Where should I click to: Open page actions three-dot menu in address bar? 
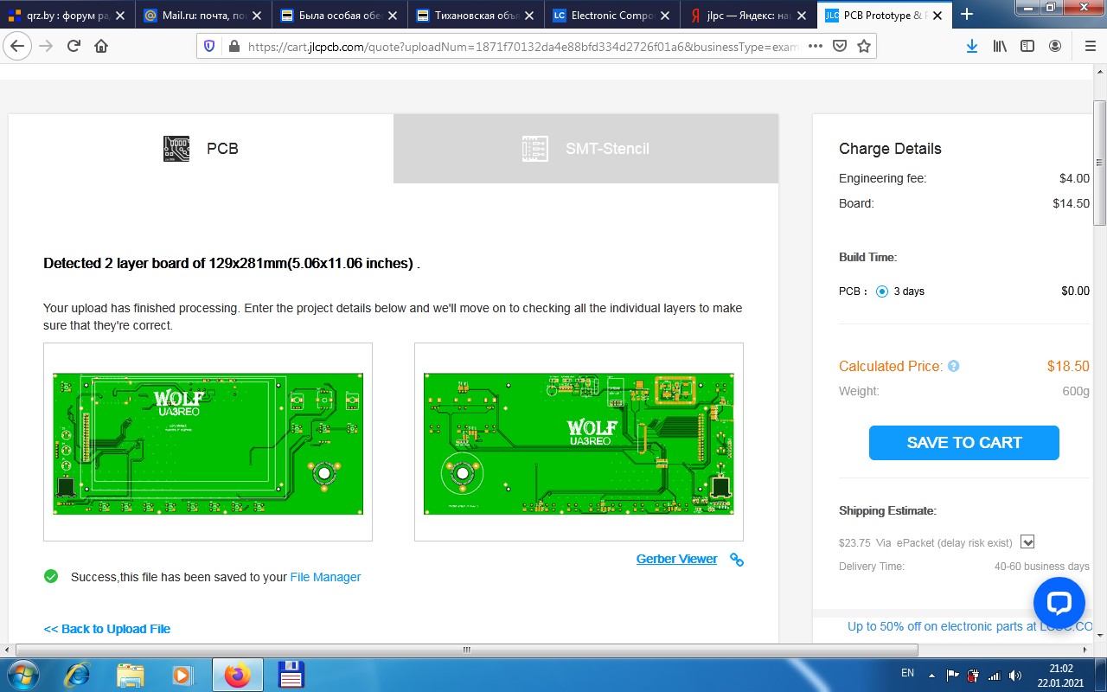(815, 47)
